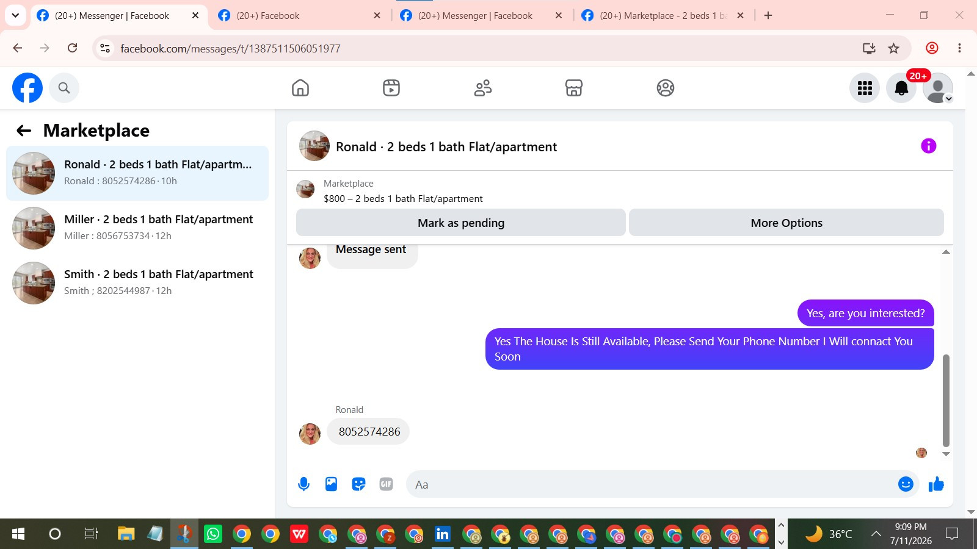Open the Reels video icon in Facebook navigation

point(391,88)
